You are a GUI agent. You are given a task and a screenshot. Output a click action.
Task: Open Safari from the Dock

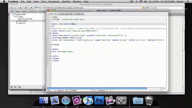(66, 100)
